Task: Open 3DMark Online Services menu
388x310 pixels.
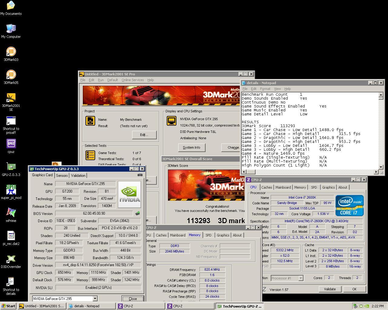Action: pyautogui.click(x=132, y=80)
